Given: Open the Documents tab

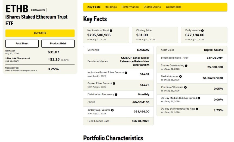Looking at the screenshot, I should (x=174, y=7).
